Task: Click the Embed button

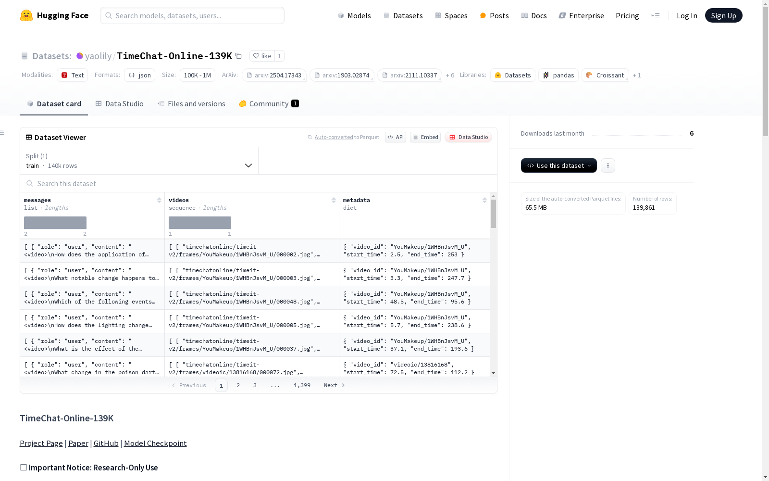Action: click(x=425, y=137)
